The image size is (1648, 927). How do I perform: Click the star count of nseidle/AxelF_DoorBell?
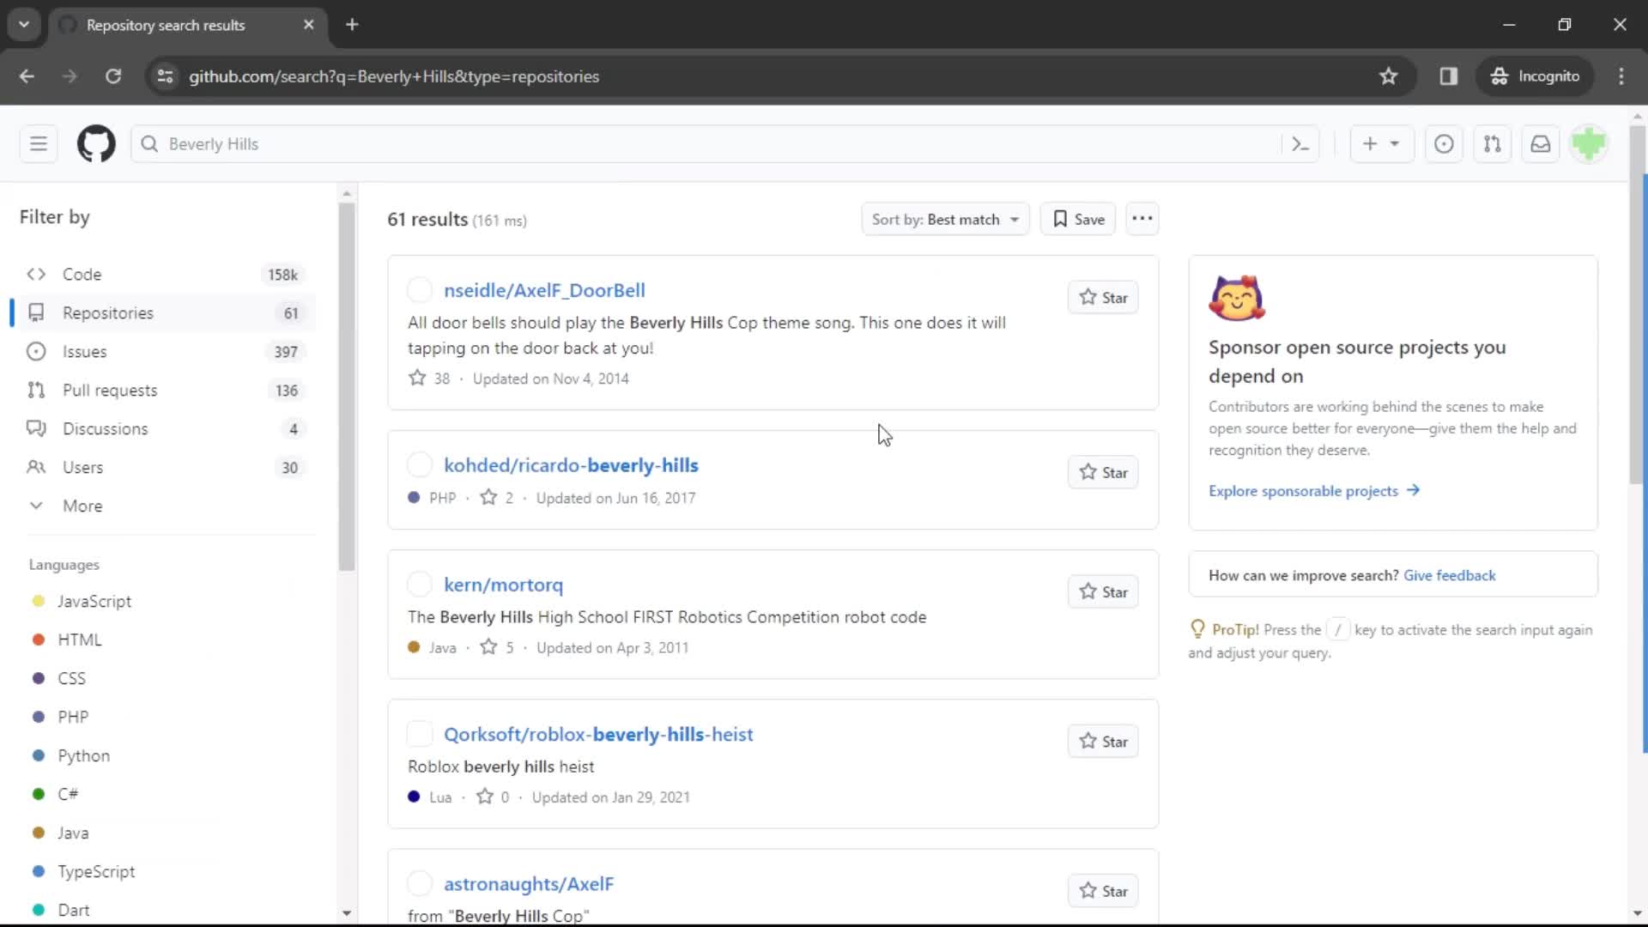[429, 379]
